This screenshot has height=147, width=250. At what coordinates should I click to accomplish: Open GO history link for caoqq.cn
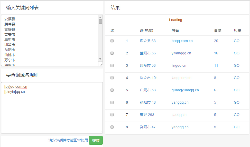[236, 115]
